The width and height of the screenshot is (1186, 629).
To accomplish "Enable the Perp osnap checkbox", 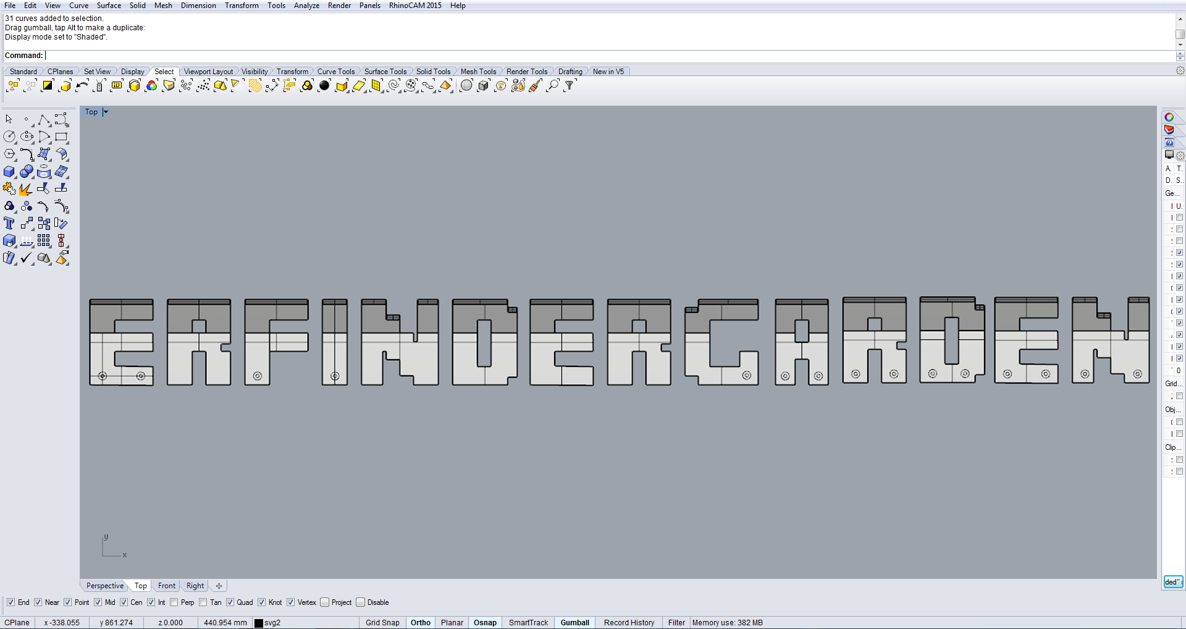I will 174,602.
